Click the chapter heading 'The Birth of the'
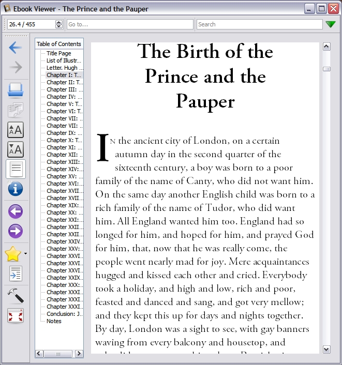The image size is (342, 365). [x=205, y=52]
